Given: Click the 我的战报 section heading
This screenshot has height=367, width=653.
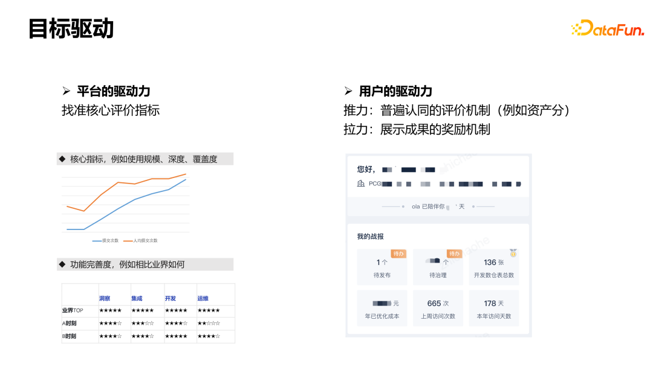Looking at the screenshot, I should coord(370,237).
